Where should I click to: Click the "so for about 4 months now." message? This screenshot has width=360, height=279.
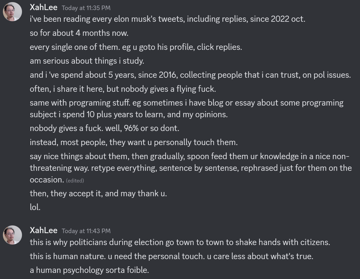79,33
